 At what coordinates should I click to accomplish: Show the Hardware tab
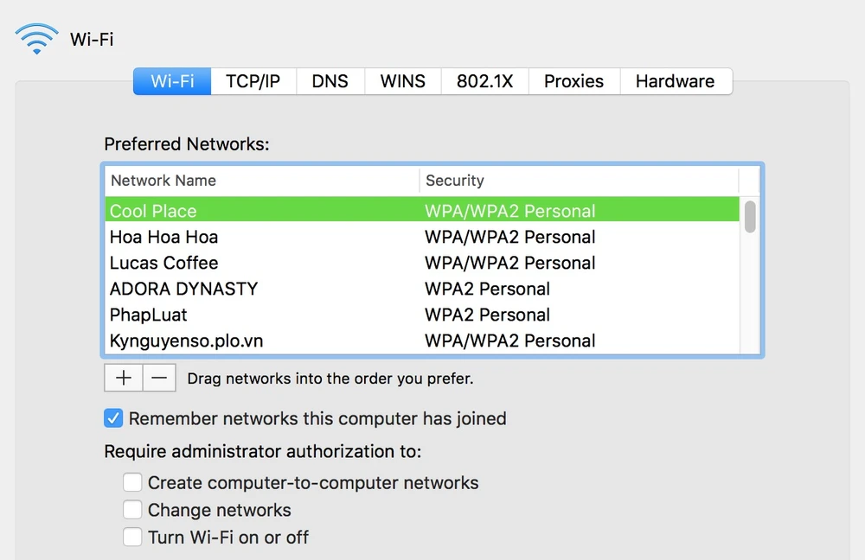pyautogui.click(x=675, y=81)
